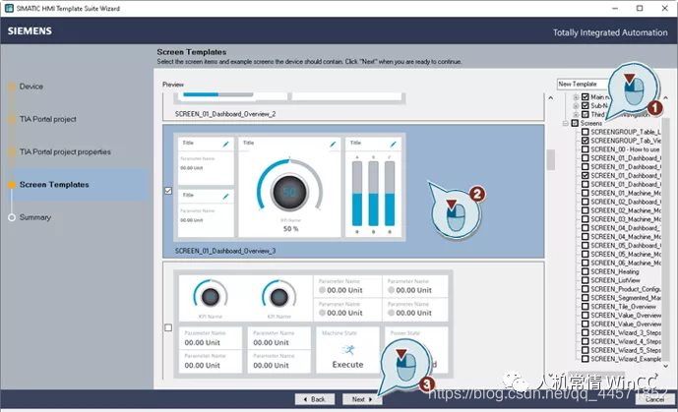678x412 pixels.
Task: Click the 50 % value under the dial
Action: point(290,229)
